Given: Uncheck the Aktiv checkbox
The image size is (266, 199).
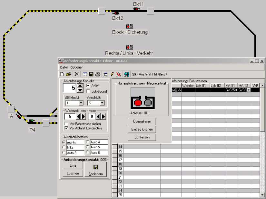Looking at the screenshot, I should click(x=89, y=85).
